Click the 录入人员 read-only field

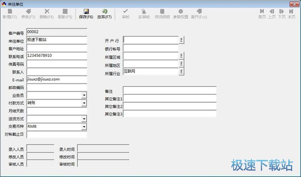(x=40, y=148)
